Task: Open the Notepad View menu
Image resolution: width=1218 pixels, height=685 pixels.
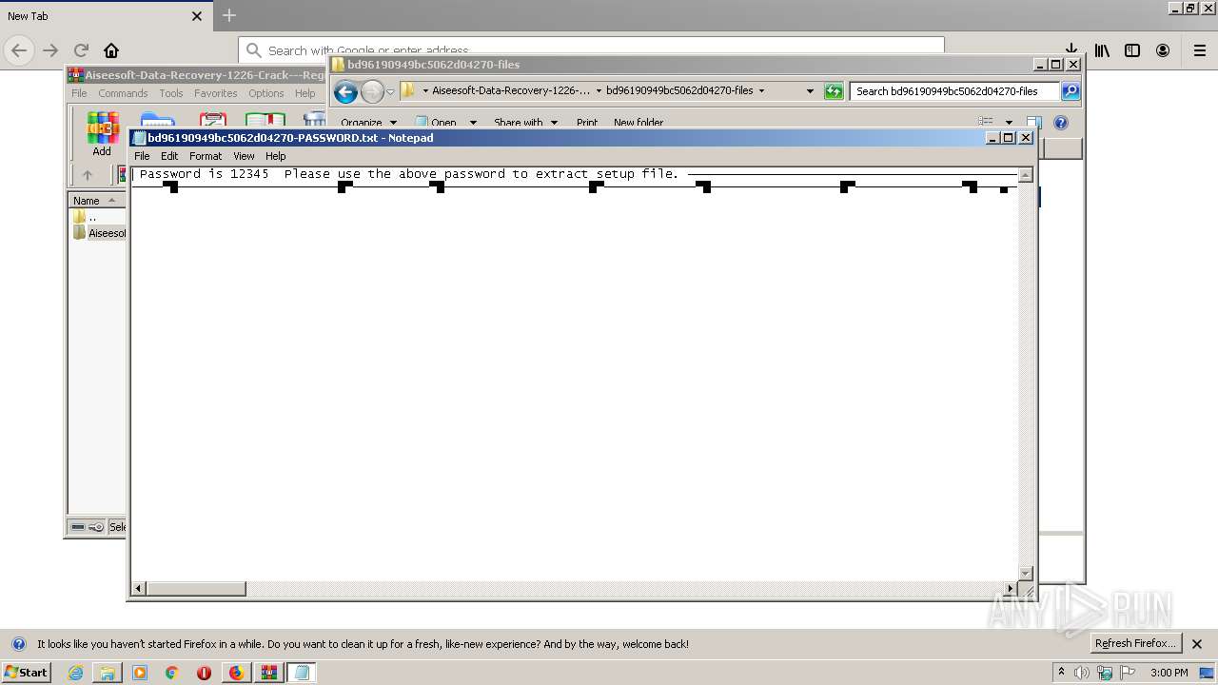Action: [244, 156]
